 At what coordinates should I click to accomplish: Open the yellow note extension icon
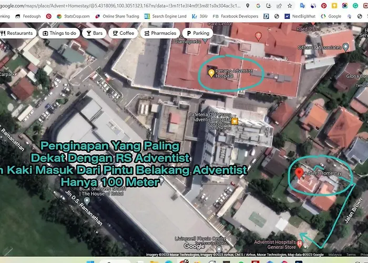coord(334,6)
